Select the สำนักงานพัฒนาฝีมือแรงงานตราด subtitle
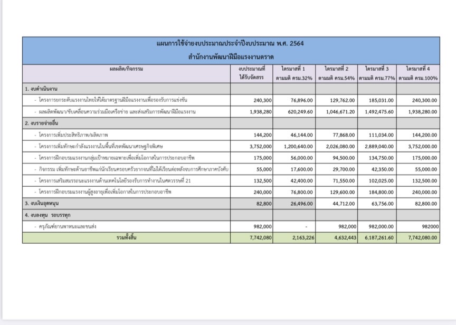Viewport: 456px width, 325px height. tap(230, 56)
